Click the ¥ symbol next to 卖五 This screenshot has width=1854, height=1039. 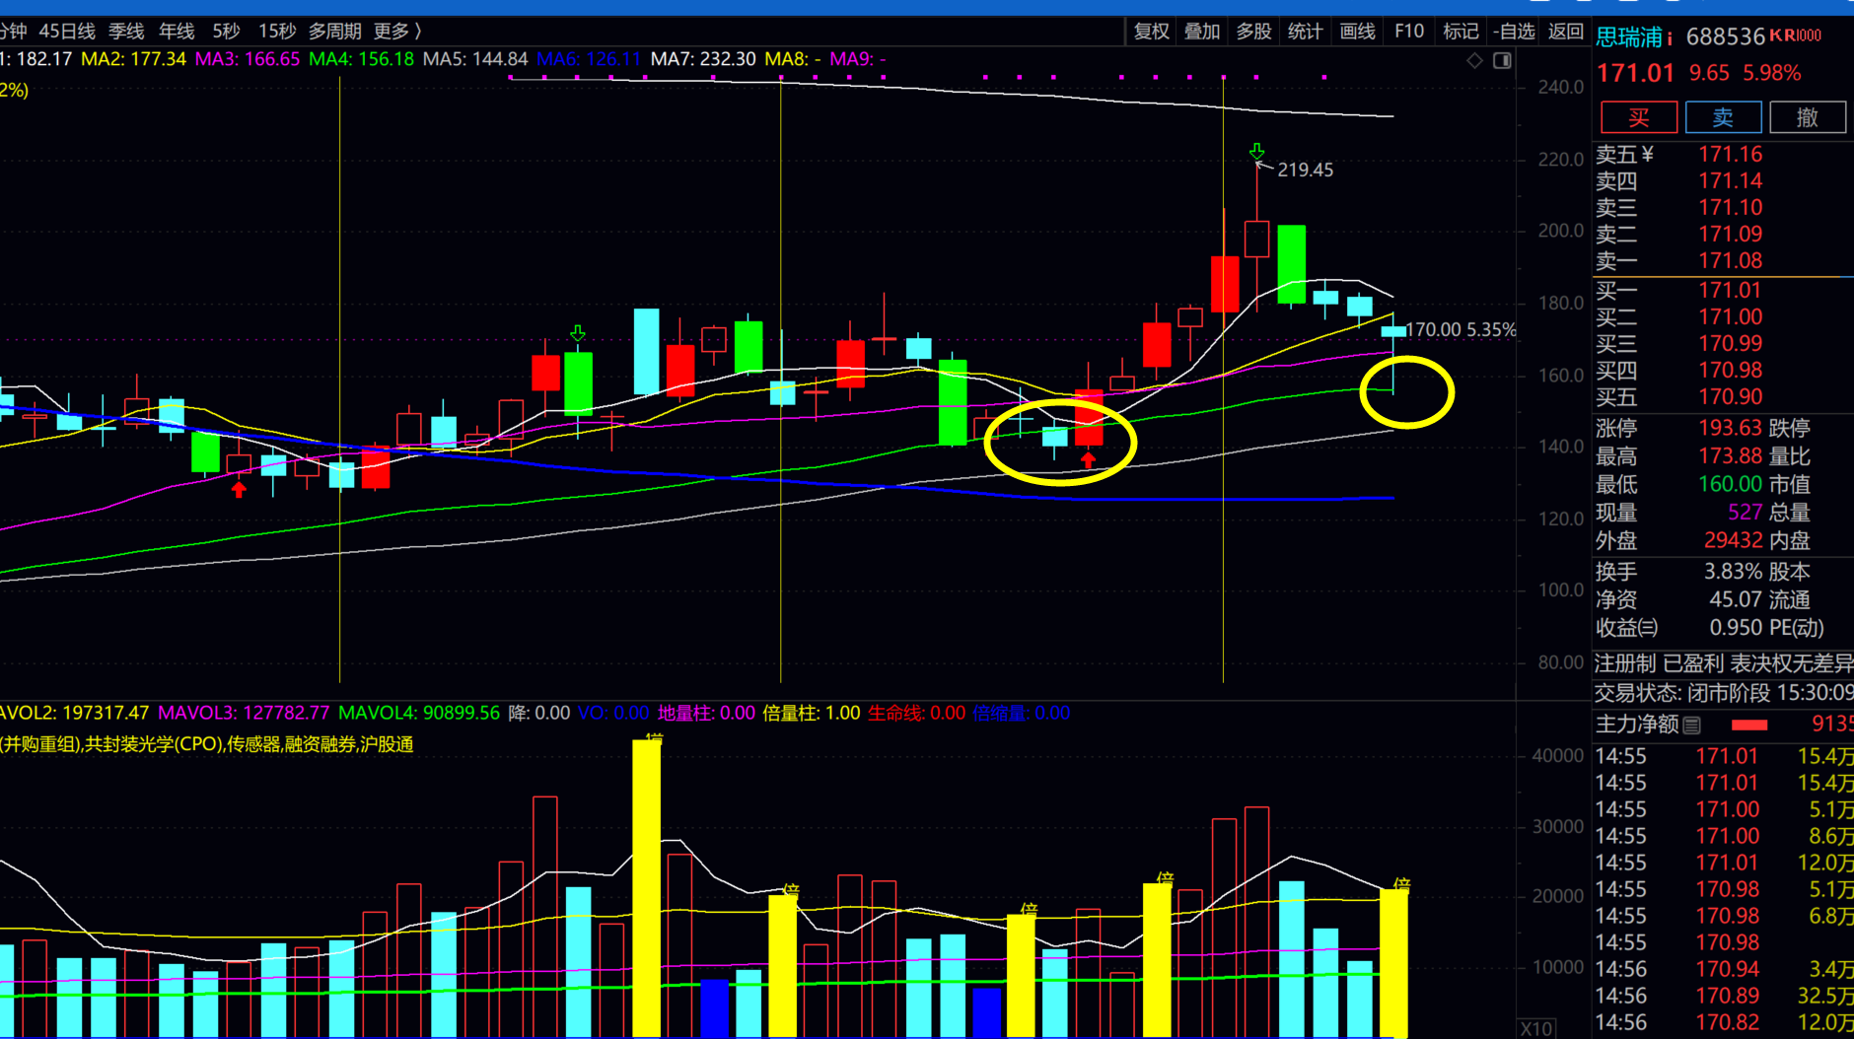point(1648,155)
